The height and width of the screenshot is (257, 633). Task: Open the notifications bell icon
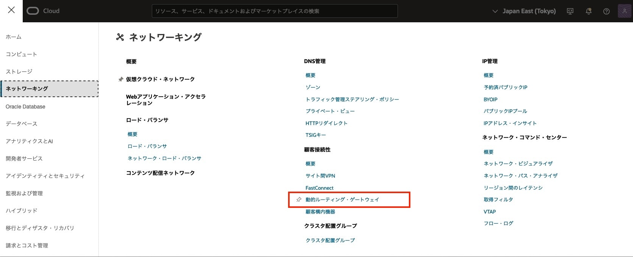pos(588,11)
